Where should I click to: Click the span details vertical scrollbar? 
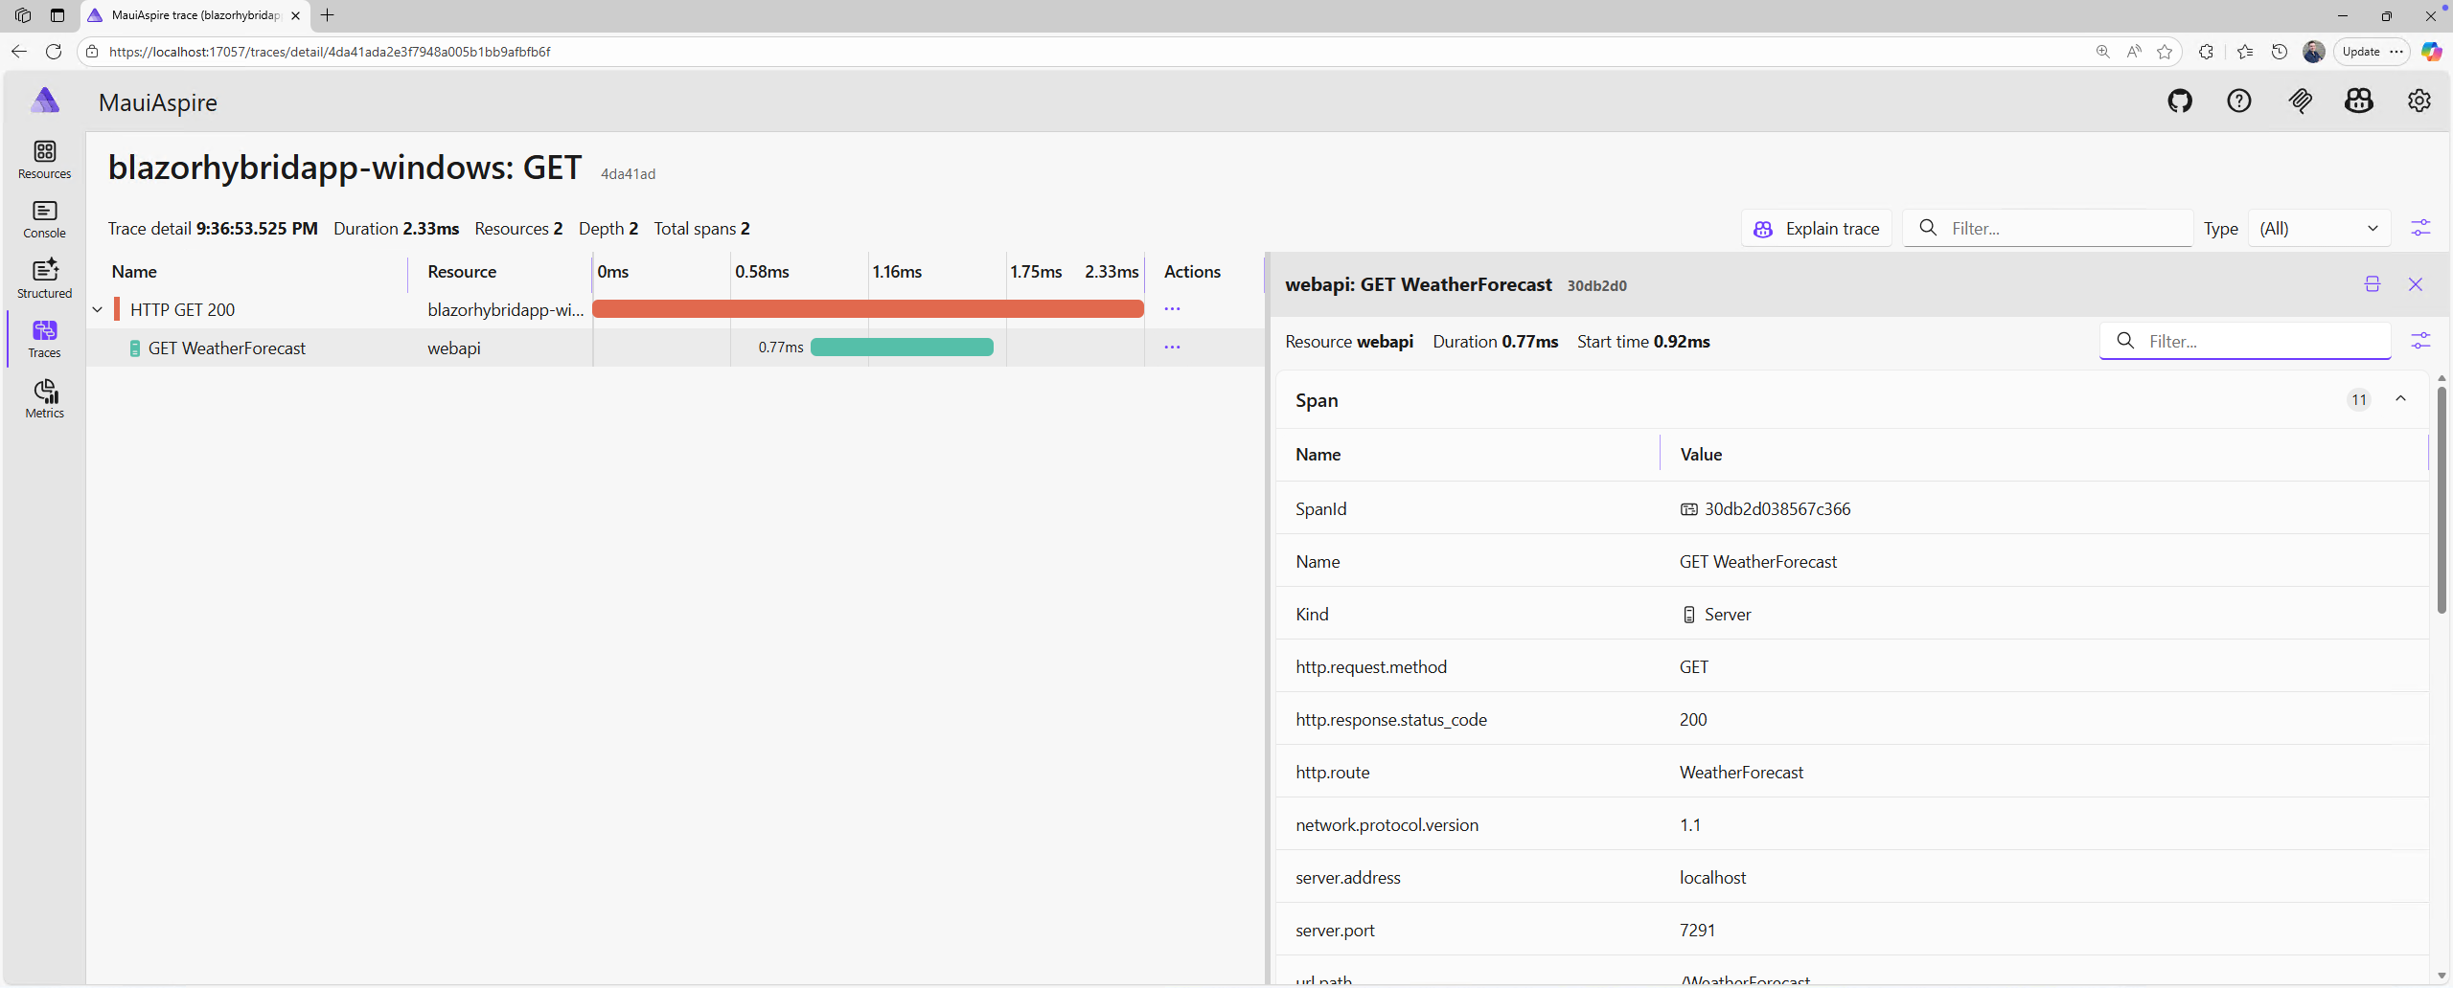[2441, 498]
